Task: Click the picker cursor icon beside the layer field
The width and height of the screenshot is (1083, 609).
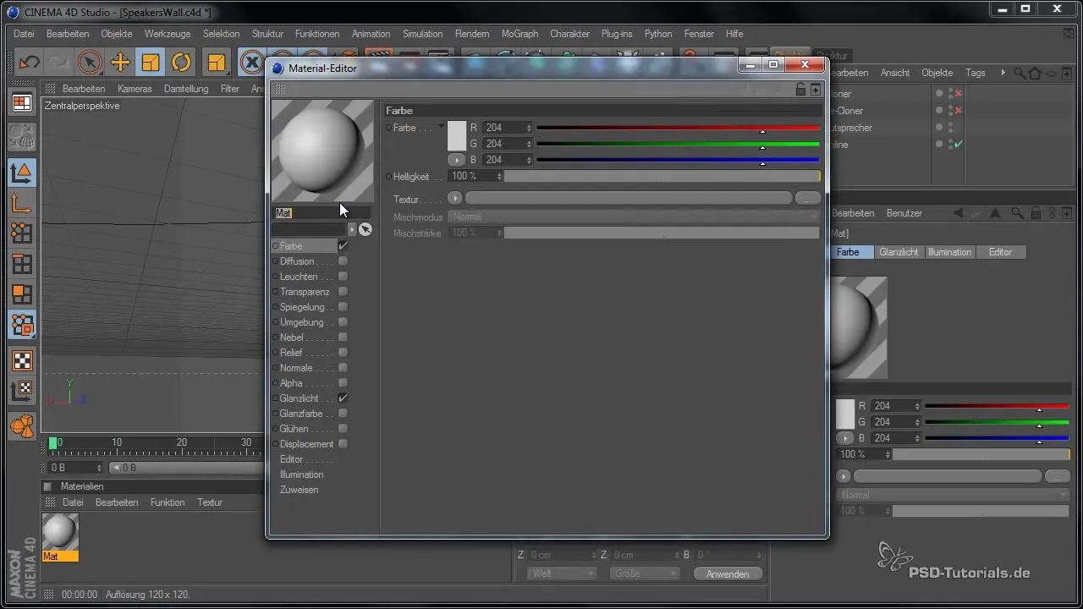Action: [366, 229]
